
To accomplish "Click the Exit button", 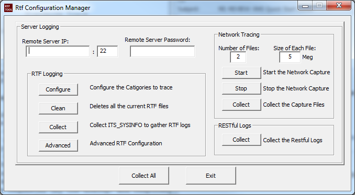I will (211, 176).
